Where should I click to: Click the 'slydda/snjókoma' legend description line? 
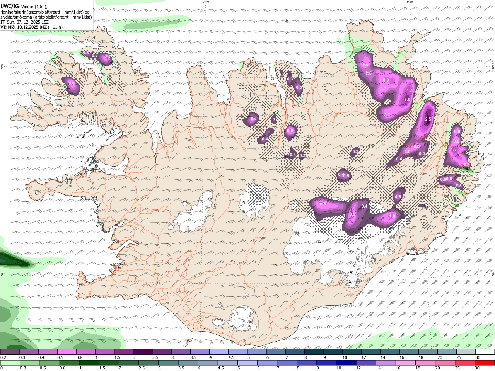(46, 17)
